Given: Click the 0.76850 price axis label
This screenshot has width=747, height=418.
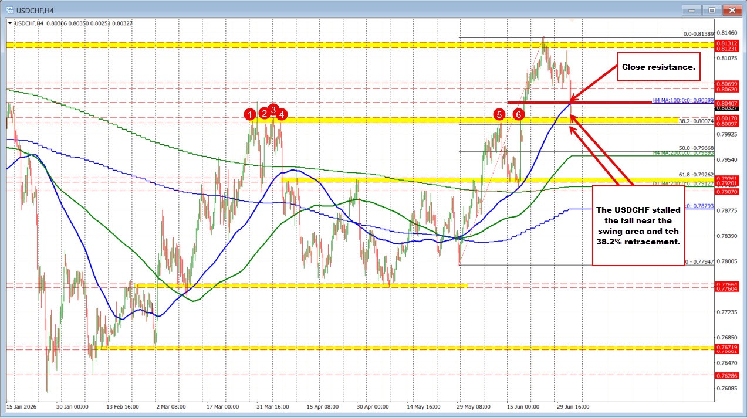Looking at the screenshot, I should [726, 337].
